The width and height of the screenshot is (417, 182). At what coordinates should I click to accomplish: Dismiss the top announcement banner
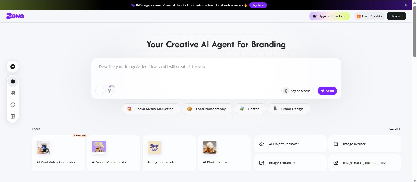tap(406, 5)
